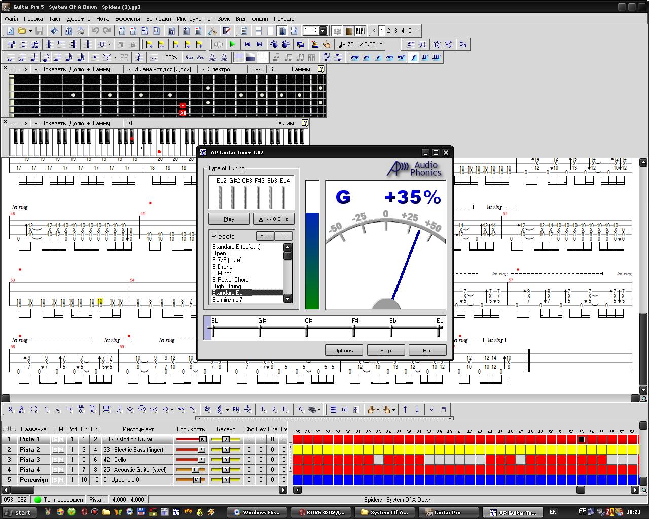Screen dimensions: 649x519
Task: Toggle the let ring chord strum up arrow
Action: pyautogui.click(x=405, y=410)
